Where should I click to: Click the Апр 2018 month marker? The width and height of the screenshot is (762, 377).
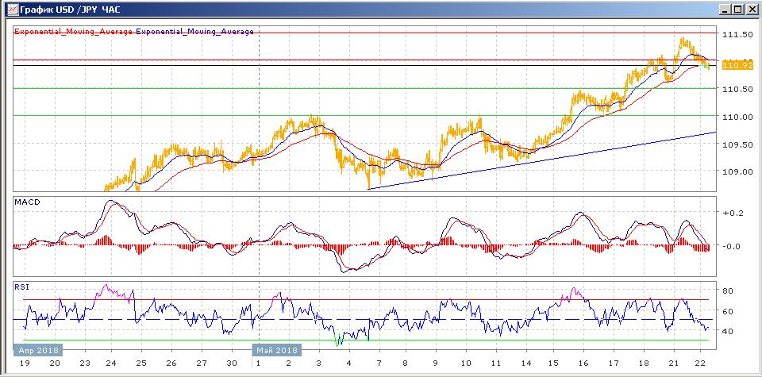(38, 350)
